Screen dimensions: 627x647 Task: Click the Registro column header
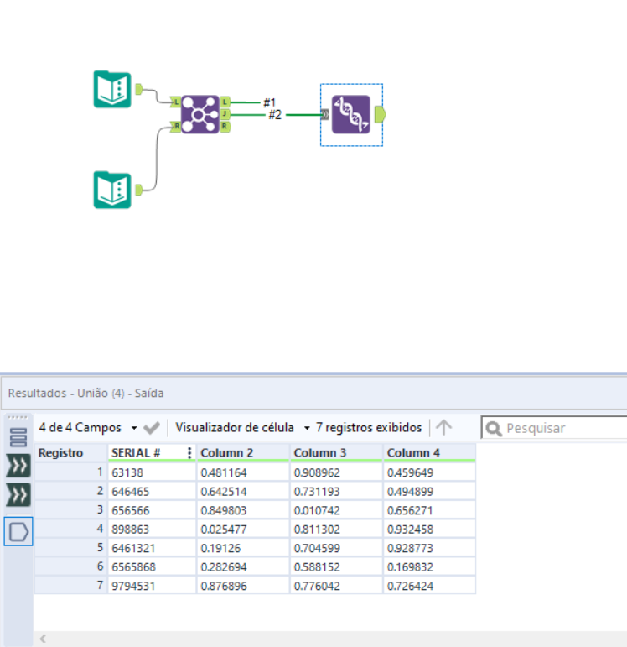pyautogui.click(x=71, y=452)
